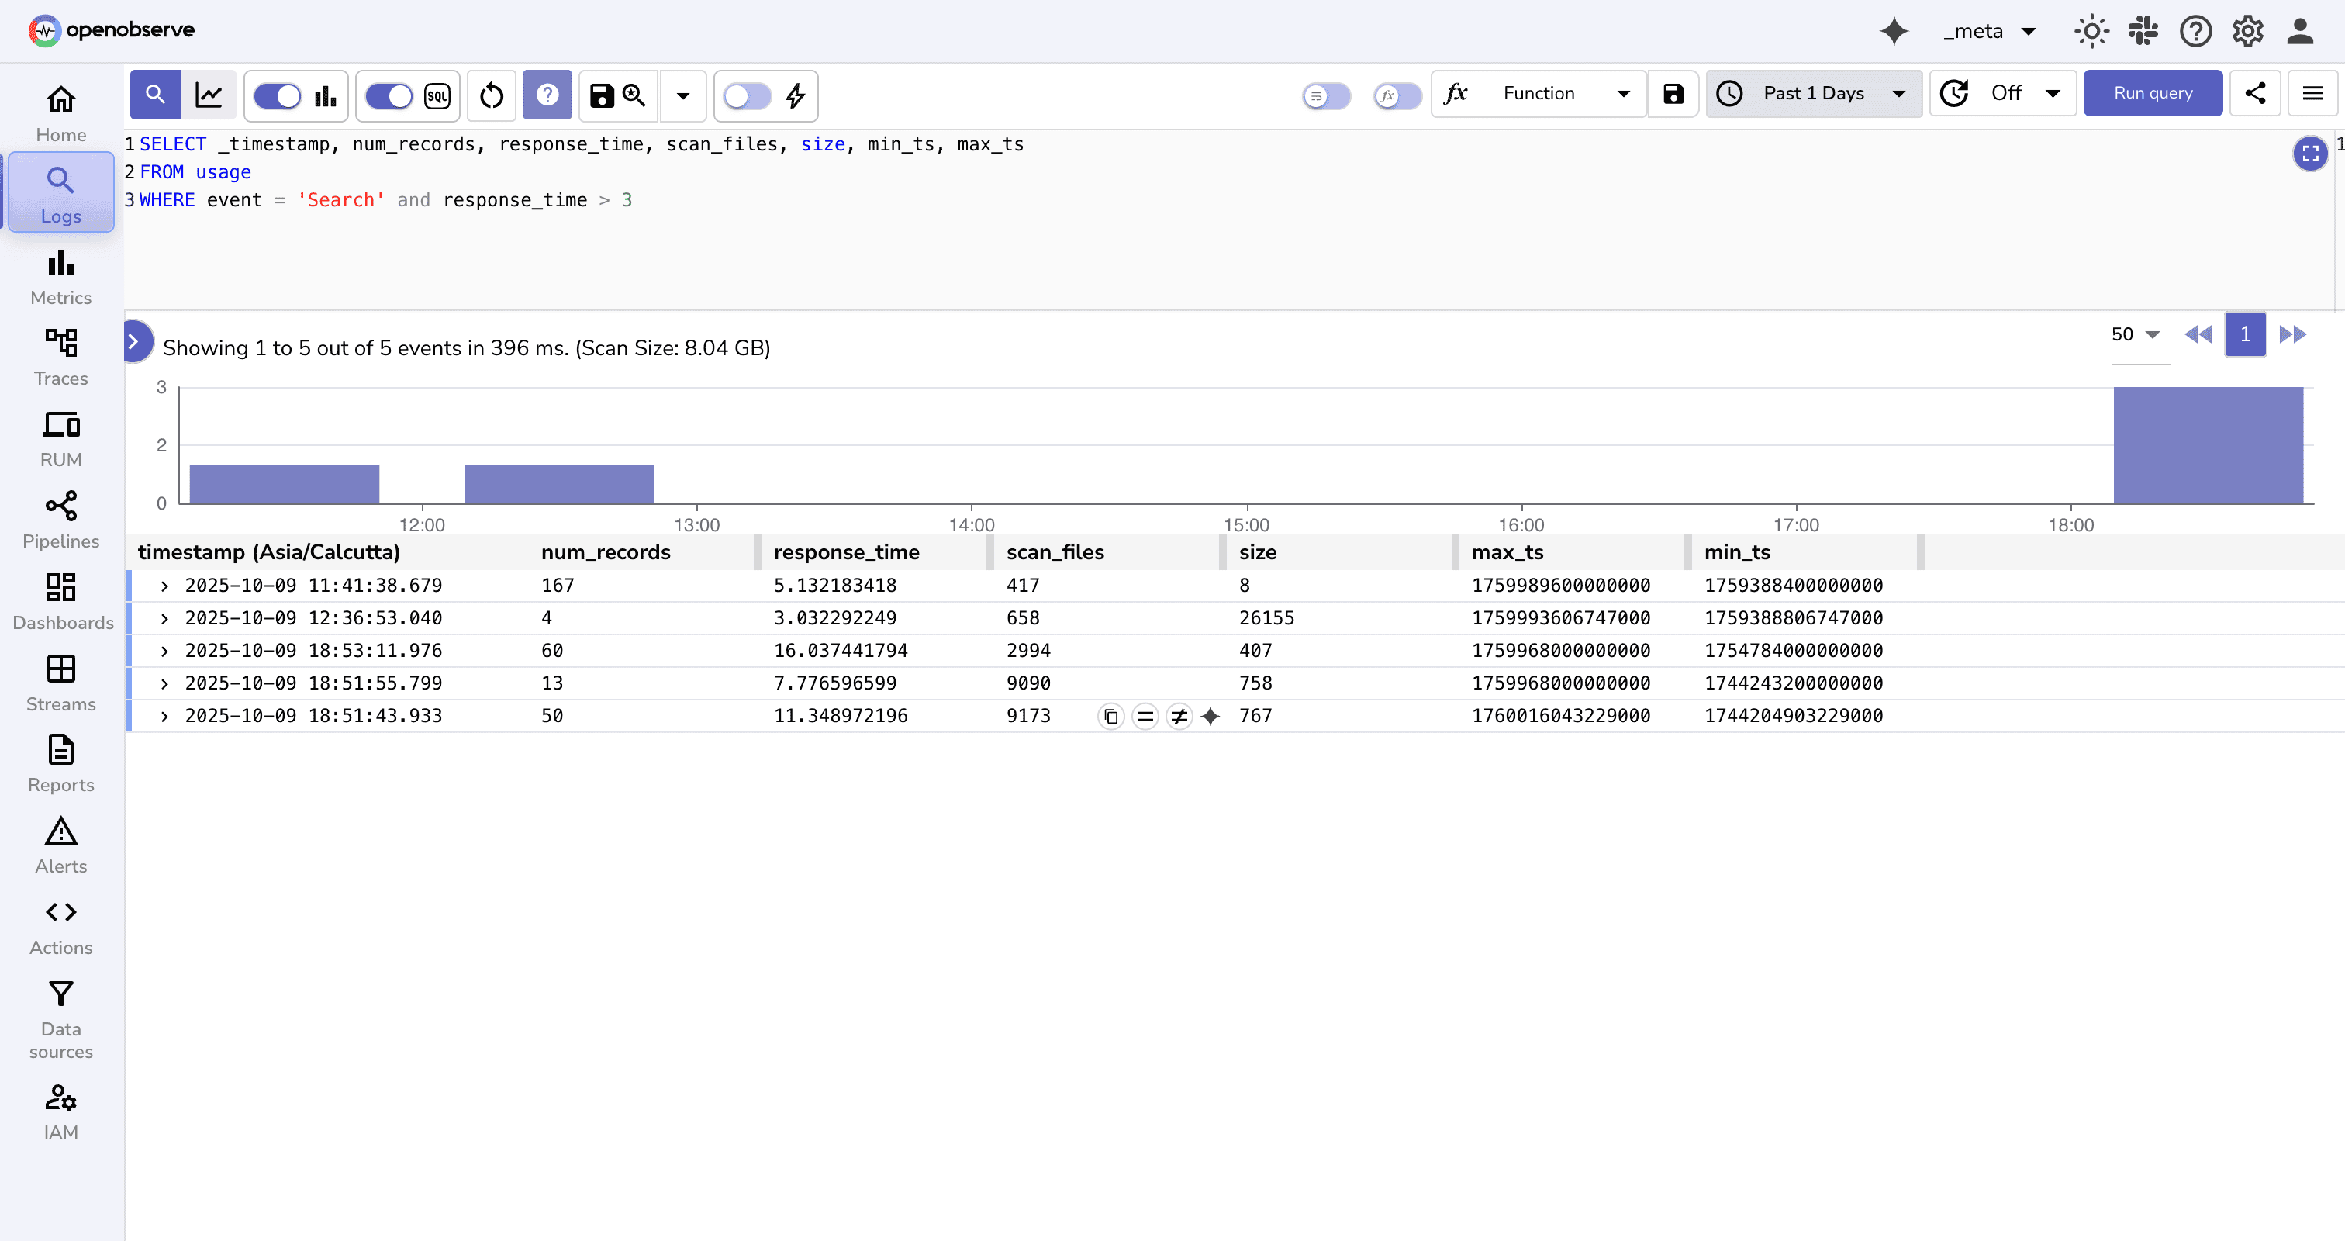Click the reset/refresh query icon
2345x1241 pixels.
tap(491, 95)
